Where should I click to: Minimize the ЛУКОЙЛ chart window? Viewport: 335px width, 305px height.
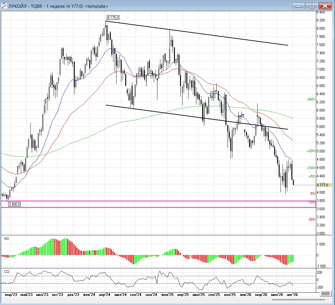point(299,6)
